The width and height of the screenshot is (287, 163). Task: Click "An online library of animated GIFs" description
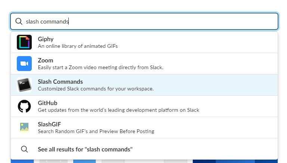(x=78, y=46)
